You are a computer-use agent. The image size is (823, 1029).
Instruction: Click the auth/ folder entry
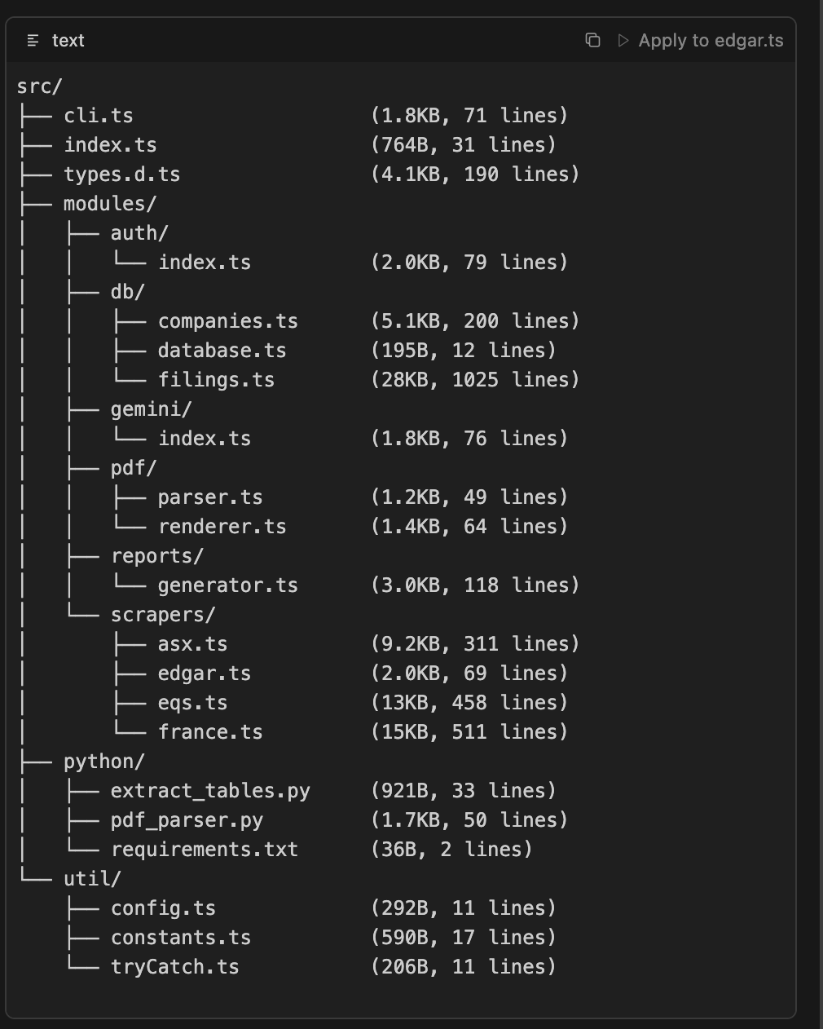click(x=139, y=232)
